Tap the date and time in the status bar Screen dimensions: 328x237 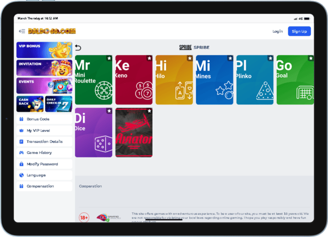click(x=38, y=18)
